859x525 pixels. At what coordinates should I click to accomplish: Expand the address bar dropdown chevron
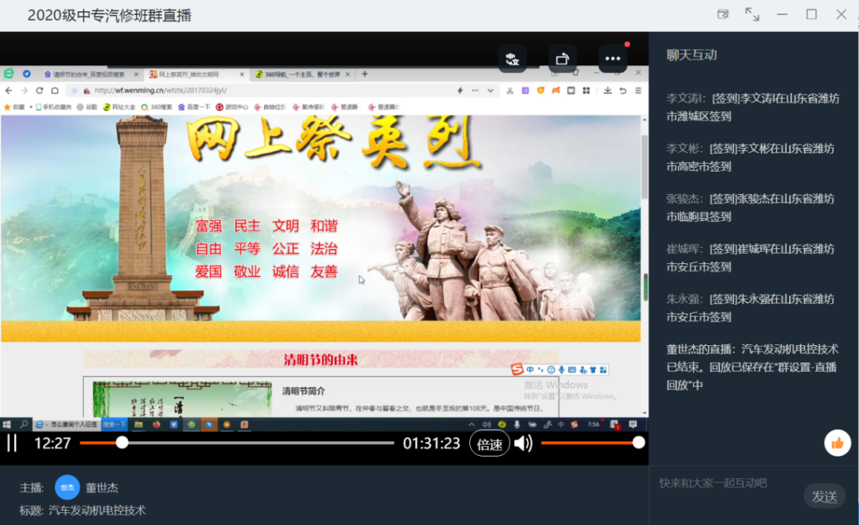tap(490, 91)
